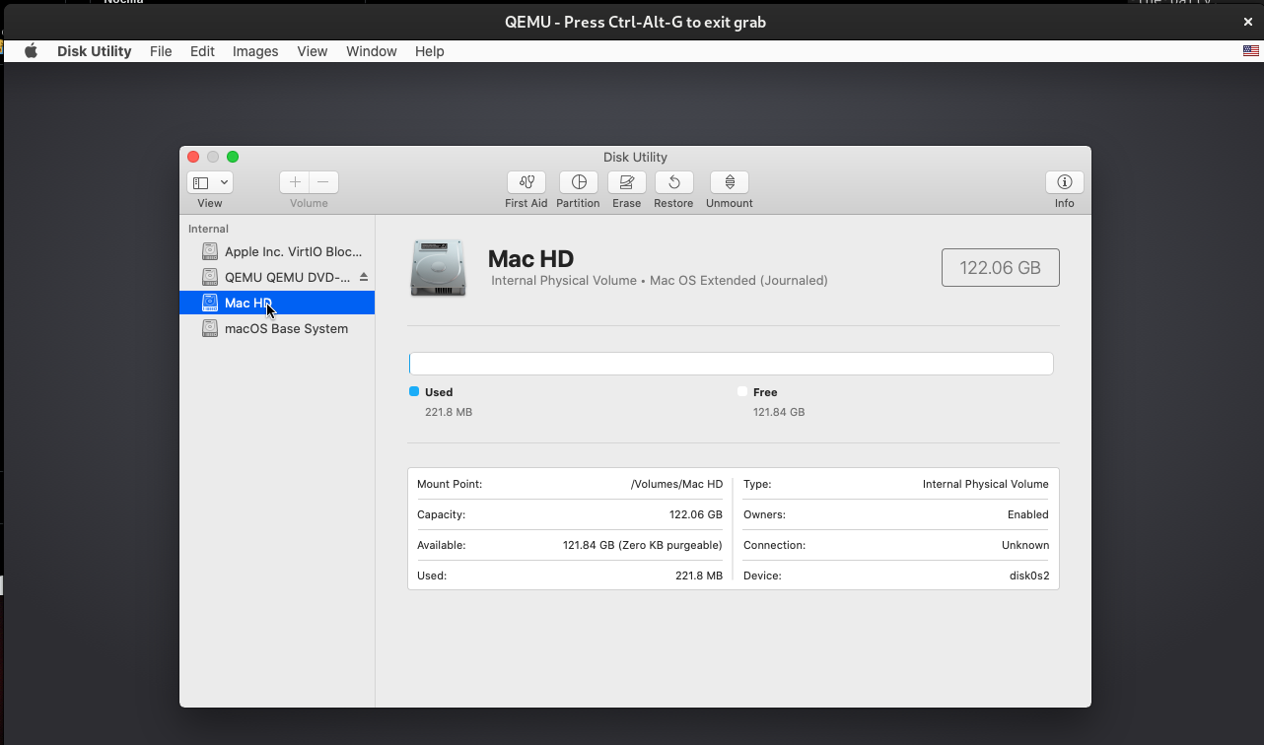Open the Window menu

(372, 51)
